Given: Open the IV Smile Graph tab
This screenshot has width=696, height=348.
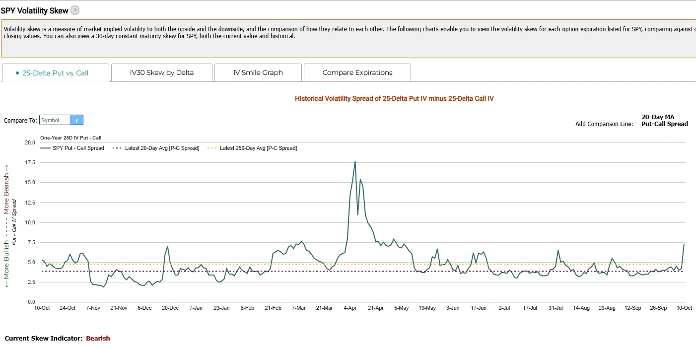Looking at the screenshot, I should (258, 72).
